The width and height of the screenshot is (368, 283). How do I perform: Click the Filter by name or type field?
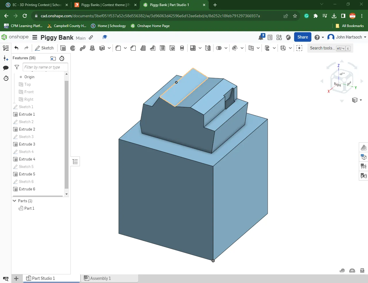[x=45, y=67]
